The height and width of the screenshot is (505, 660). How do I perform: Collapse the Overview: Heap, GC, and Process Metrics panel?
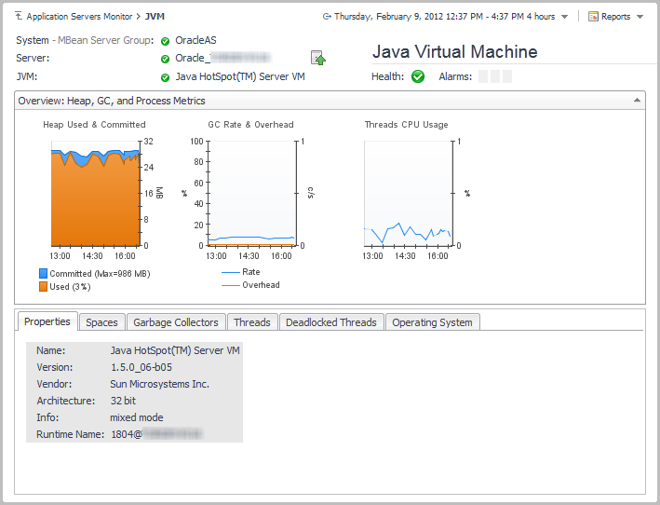point(637,100)
